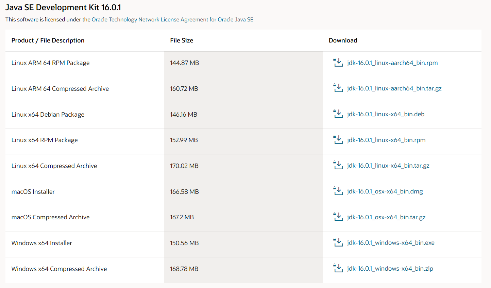The image size is (491, 288).
Task: Click download icon beside linux-aarch64_bin.tar.gz
Action: [338, 88]
